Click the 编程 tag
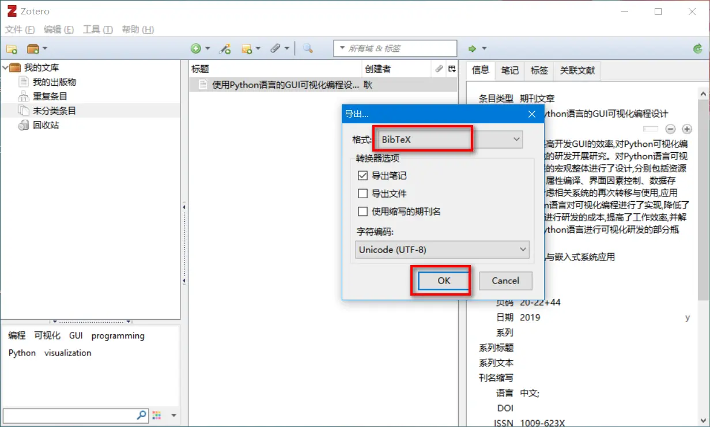 pyautogui.click(x=17, y=335)
